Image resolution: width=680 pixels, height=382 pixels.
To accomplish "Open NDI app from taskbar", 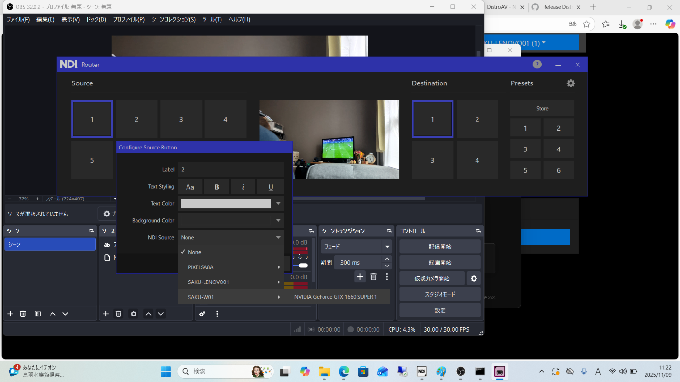I will 422,371.
